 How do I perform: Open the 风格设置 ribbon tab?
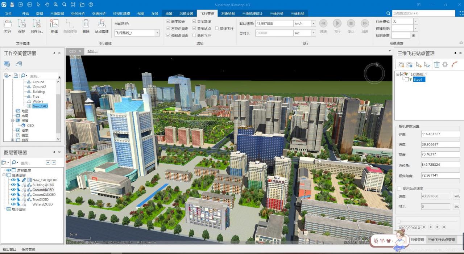186,13
